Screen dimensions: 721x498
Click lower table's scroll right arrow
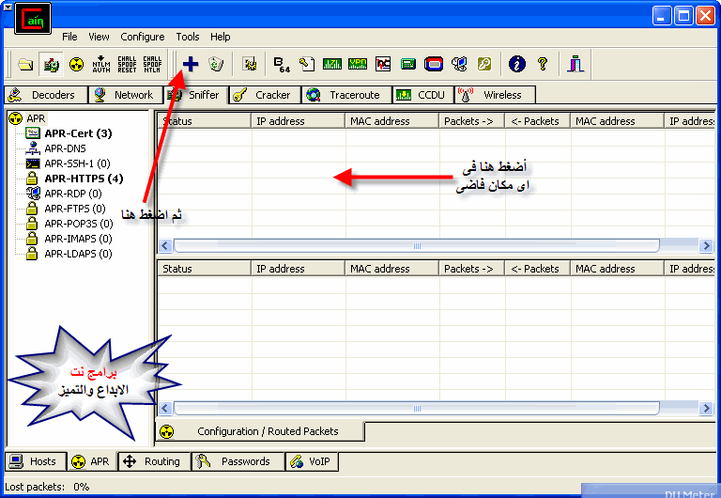pos(706,408)
